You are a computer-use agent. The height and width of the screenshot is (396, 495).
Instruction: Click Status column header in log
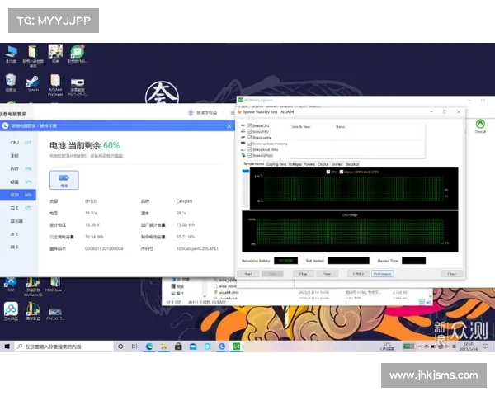[x=340, y=126]
